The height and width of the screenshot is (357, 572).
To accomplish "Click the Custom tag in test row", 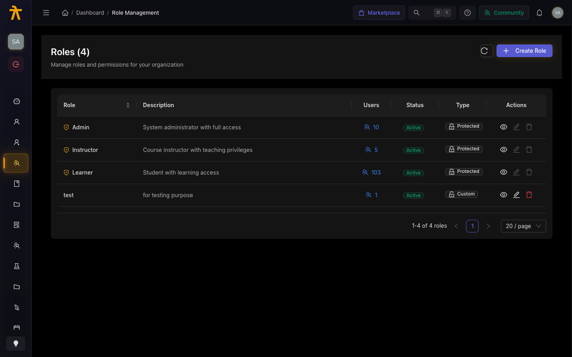I will tap(461, 194).
